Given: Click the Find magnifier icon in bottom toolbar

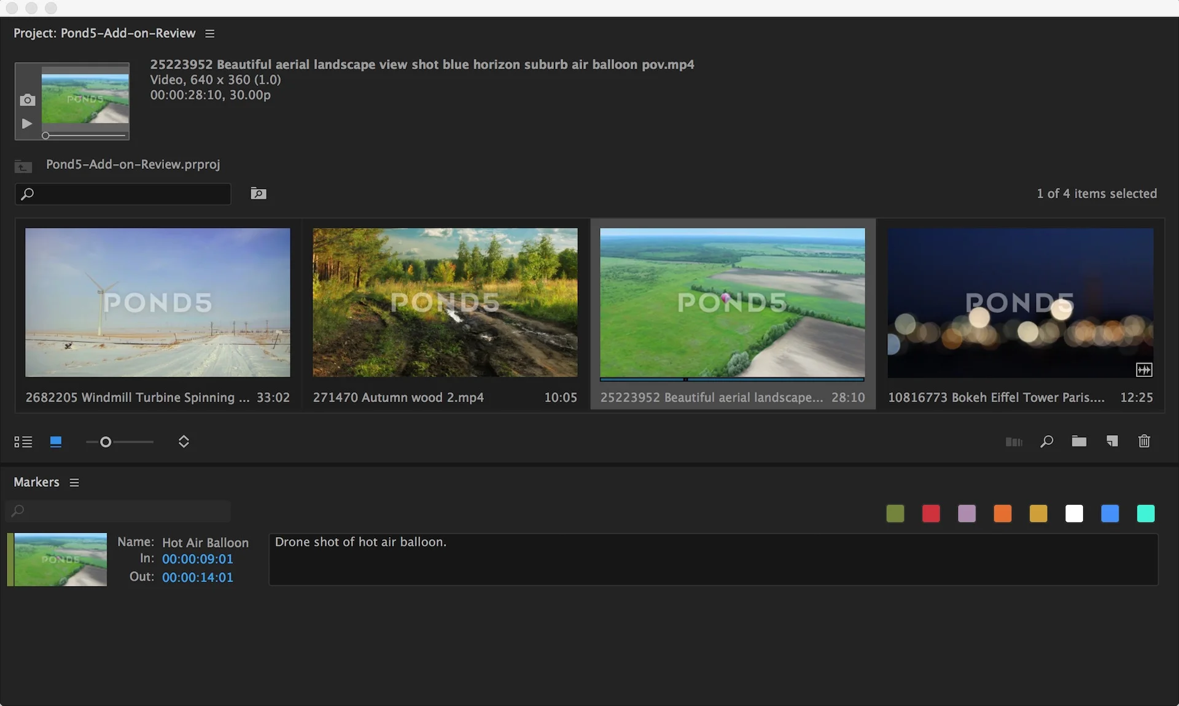Looking at the screenshot, I should pyautogui.click(x=1047, y=441).
